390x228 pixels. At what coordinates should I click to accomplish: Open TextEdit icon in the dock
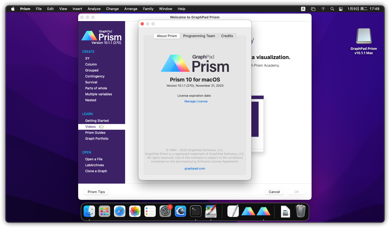[x=233, y=211]
